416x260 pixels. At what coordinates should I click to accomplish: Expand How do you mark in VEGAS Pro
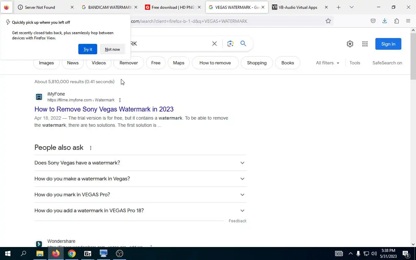pyautogui.click(x=140, y=195)
